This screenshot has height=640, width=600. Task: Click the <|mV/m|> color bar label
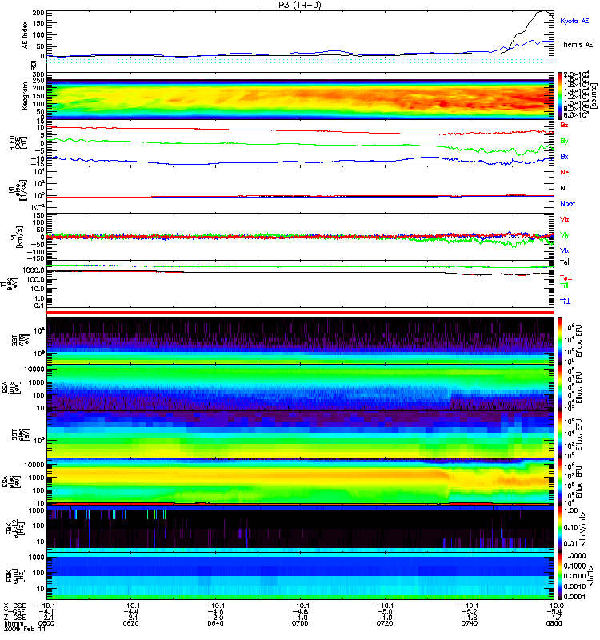(x=583, y=529)
